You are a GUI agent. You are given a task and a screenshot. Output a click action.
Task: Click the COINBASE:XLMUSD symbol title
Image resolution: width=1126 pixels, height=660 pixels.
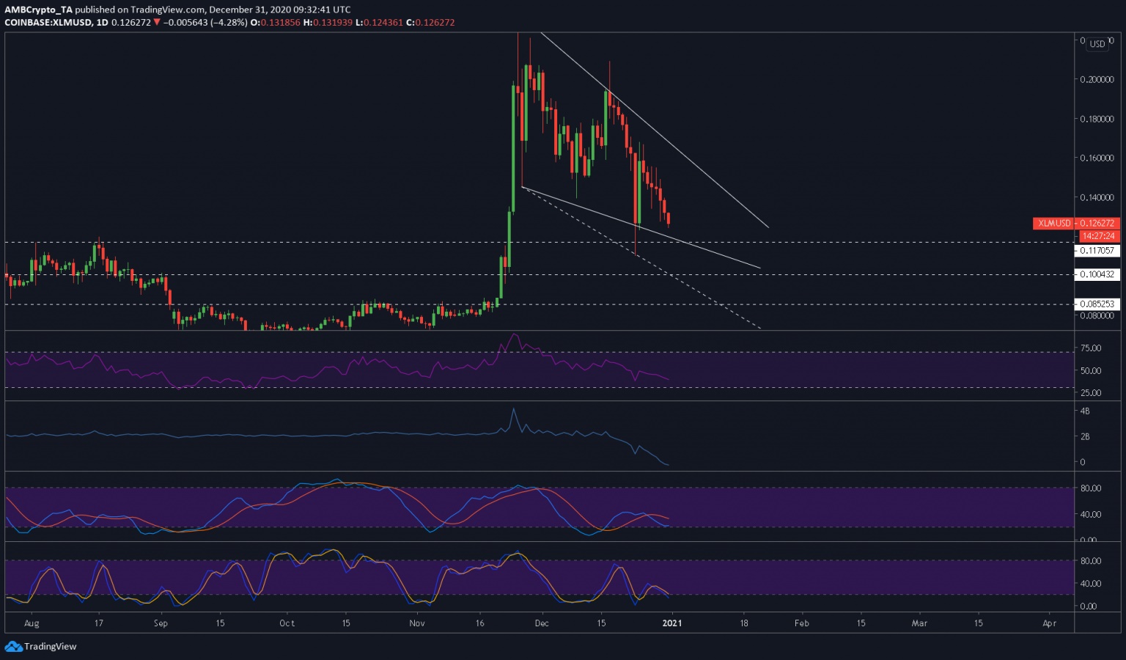(48, 23)
